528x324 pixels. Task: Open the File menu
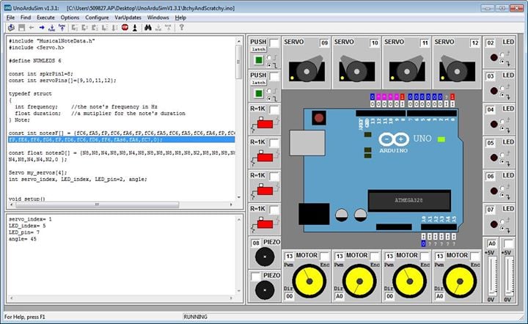[x=10, y=18]
